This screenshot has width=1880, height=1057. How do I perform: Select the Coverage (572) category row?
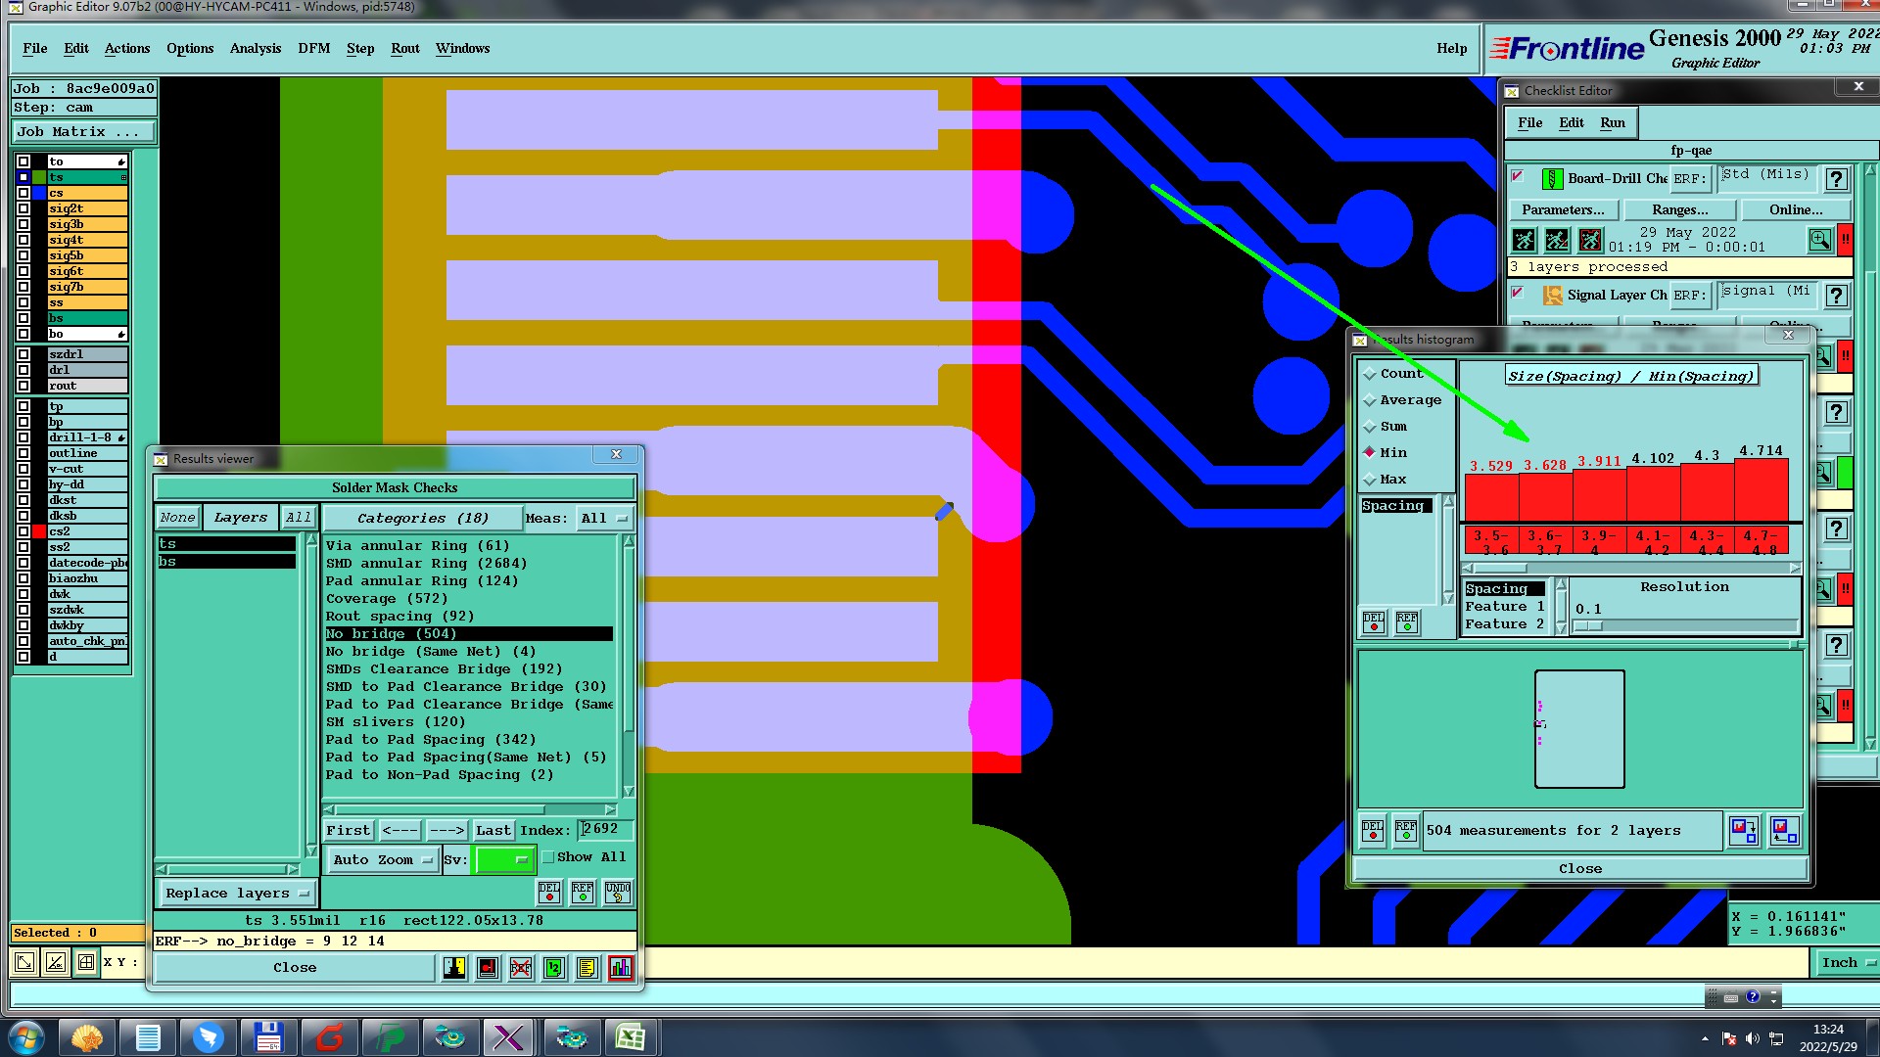point(386,598)
